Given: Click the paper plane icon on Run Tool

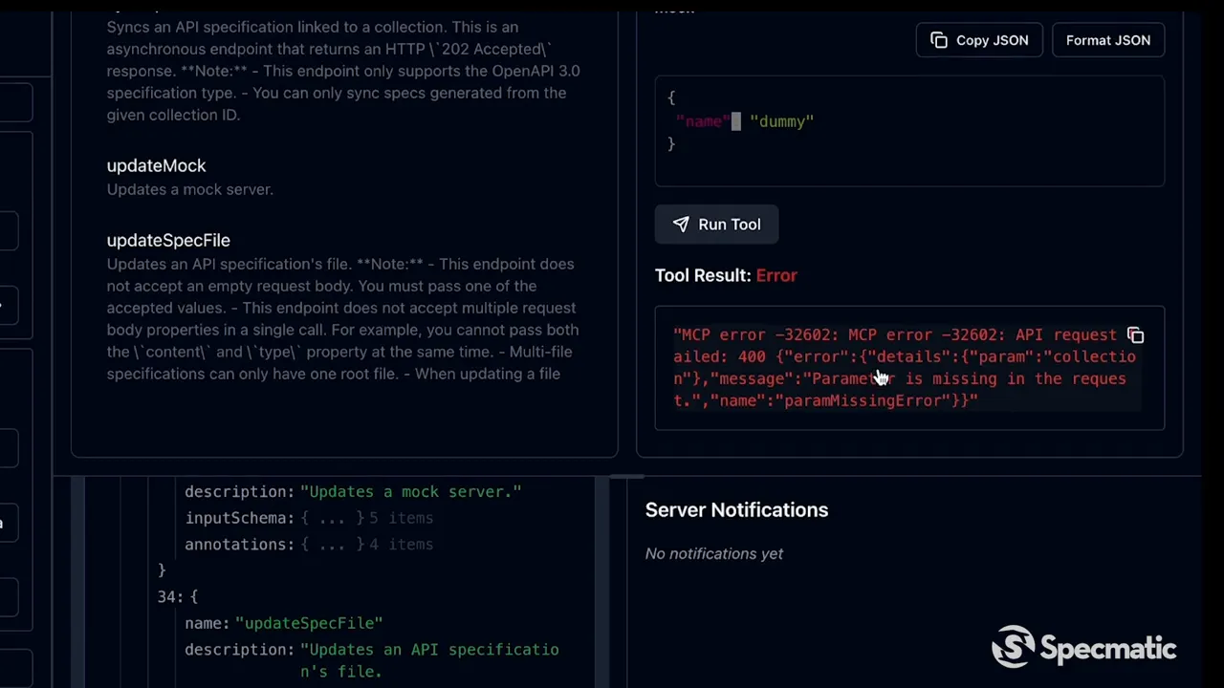Looking at the screenshot, I should (681, 224).
